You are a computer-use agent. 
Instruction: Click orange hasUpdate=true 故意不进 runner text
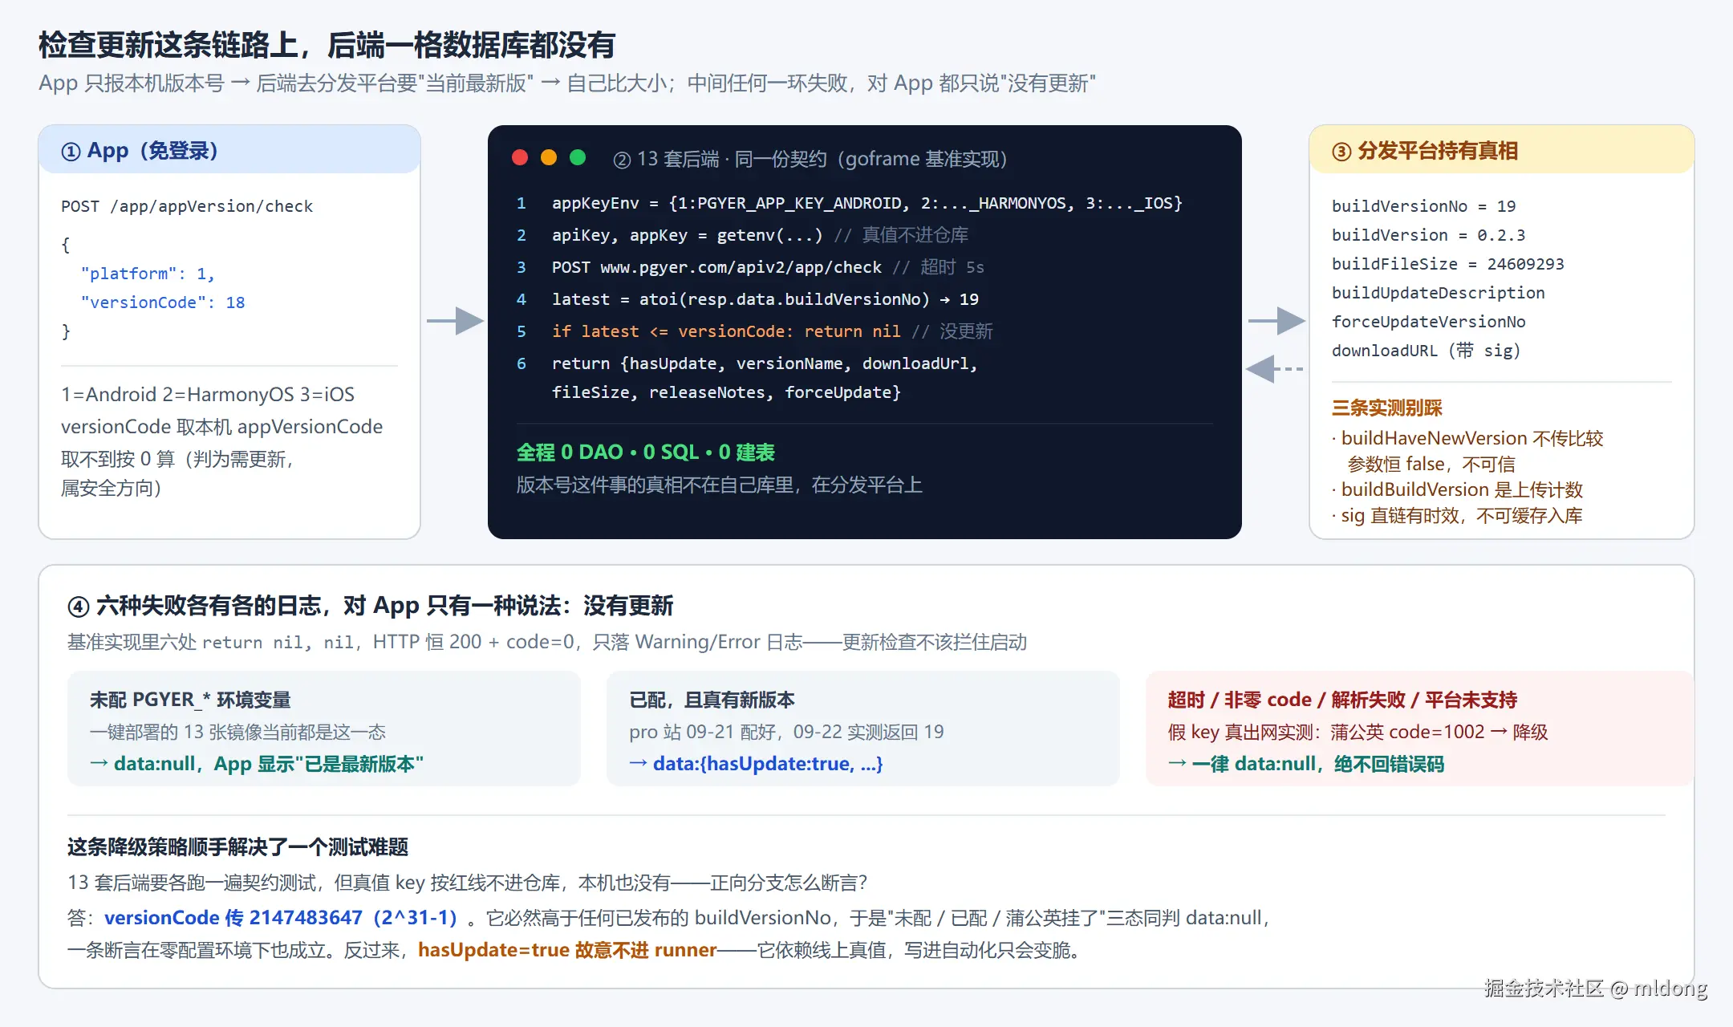pyautogui.click(x=567, y=950)
